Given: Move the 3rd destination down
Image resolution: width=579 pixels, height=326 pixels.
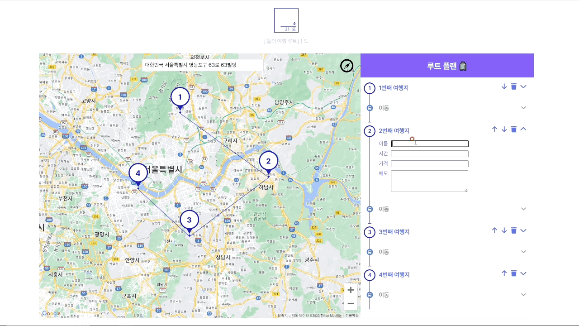Looking at the screenshot, I should [504, 230].
